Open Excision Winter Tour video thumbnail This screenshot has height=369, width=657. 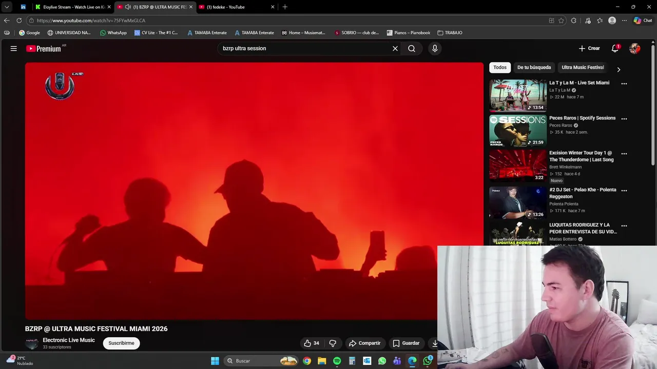point(518,166)
